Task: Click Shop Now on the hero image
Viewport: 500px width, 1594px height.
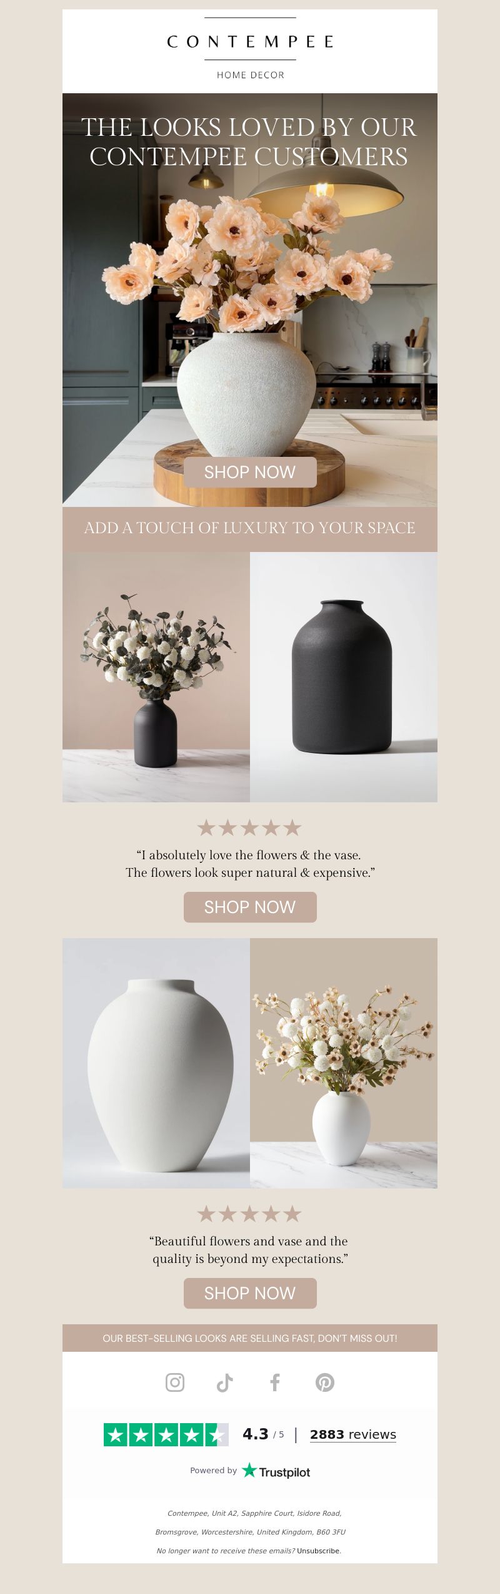Action: point(250,472)
